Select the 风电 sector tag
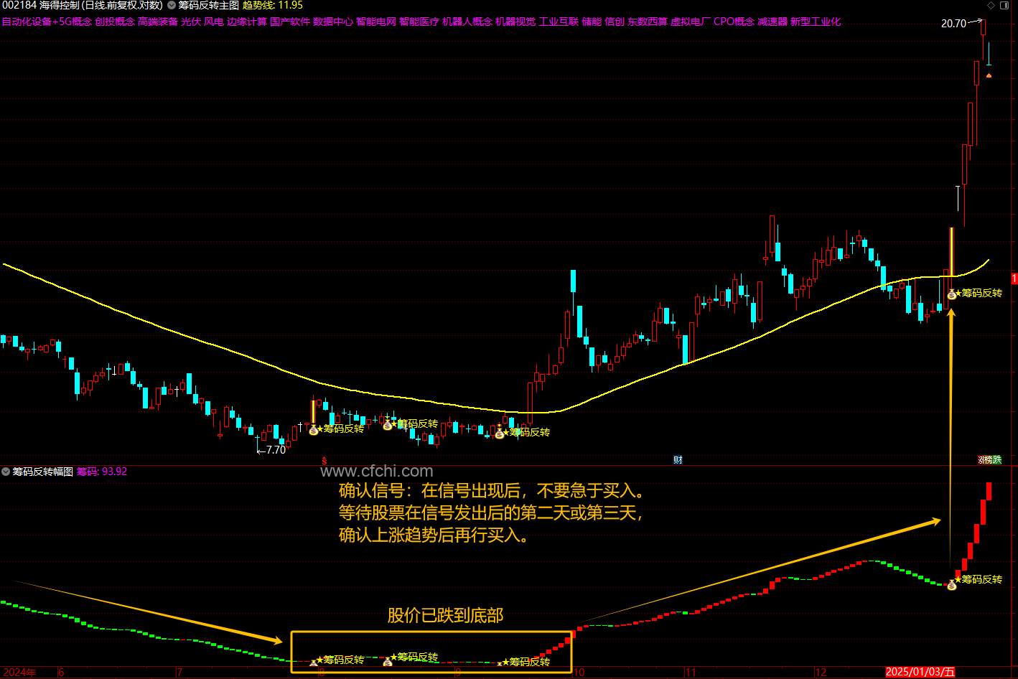The height and width of the screenshot is (679, 1018). coord(214,22)
